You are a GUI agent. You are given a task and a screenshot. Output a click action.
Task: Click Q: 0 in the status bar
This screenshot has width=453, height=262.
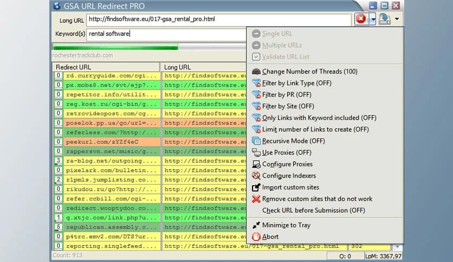[345, 256]
